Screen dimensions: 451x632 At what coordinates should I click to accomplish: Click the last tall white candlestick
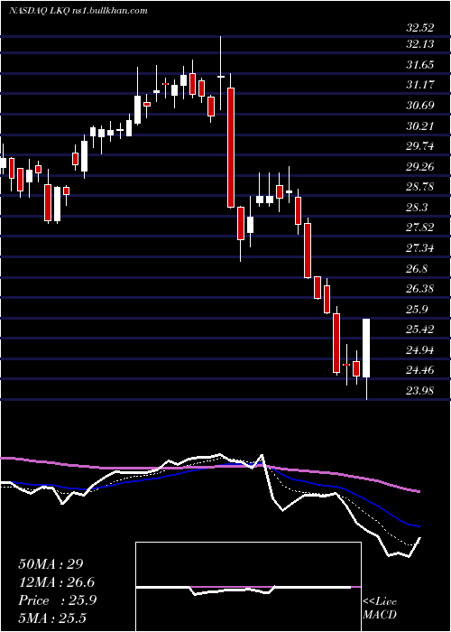click(x=366, y=348)
